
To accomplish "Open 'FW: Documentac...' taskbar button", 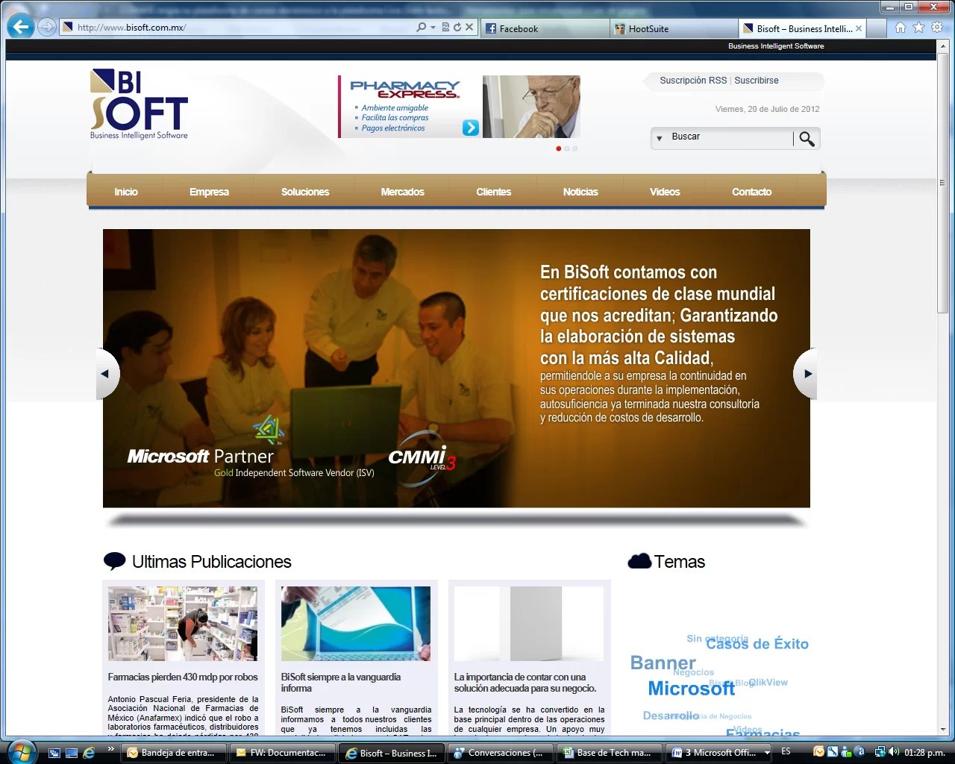I will (x=283, y=753).
